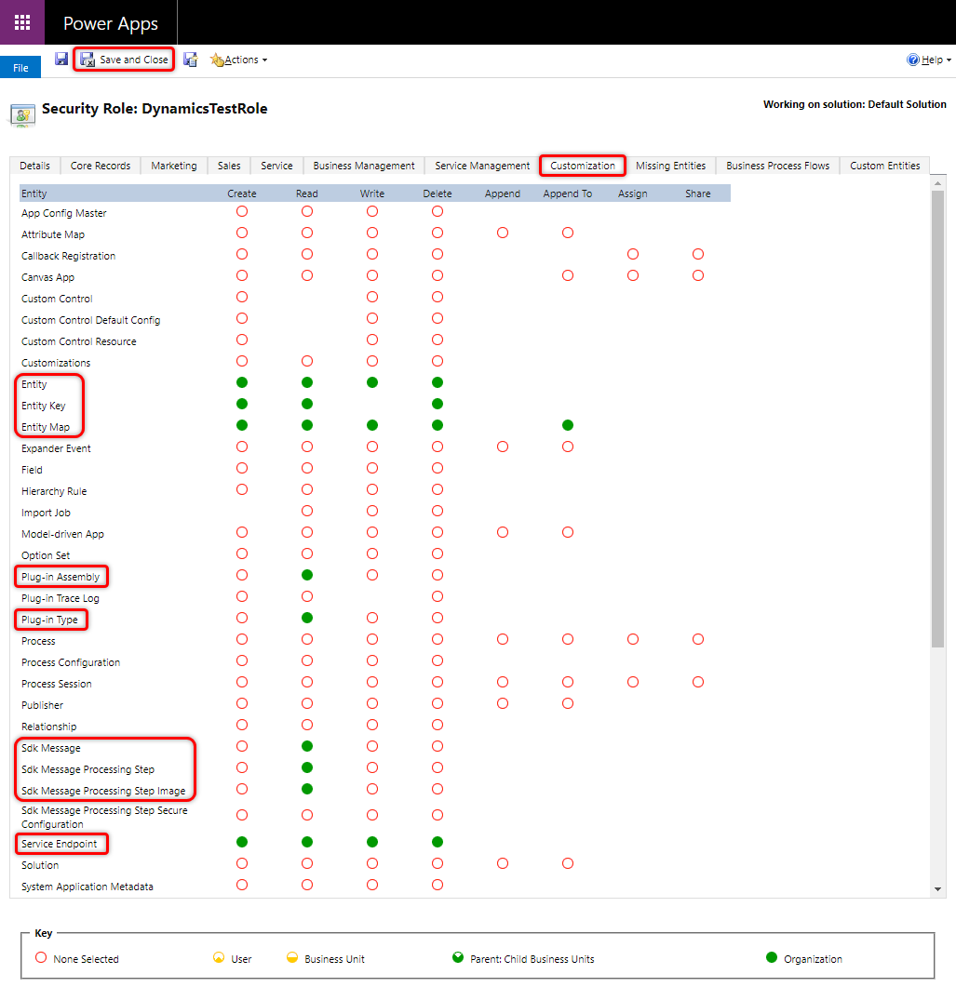Click the scrollbar down arrow

click(x=937, y=888)
